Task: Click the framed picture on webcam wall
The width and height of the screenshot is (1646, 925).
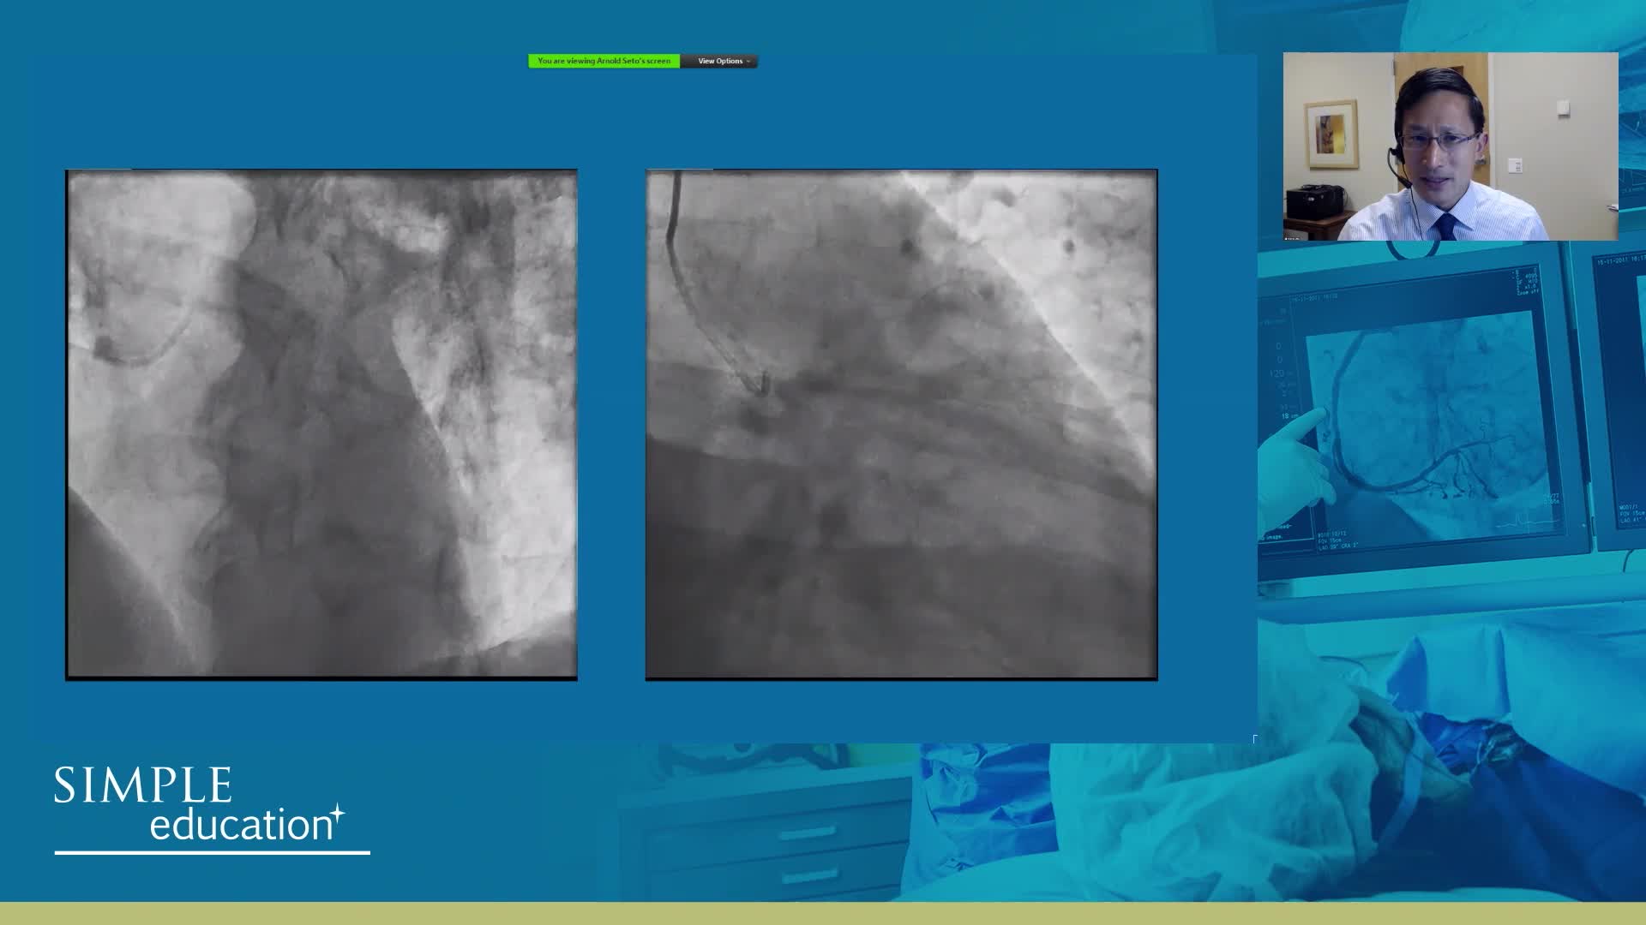Action: click(1331, 134)
